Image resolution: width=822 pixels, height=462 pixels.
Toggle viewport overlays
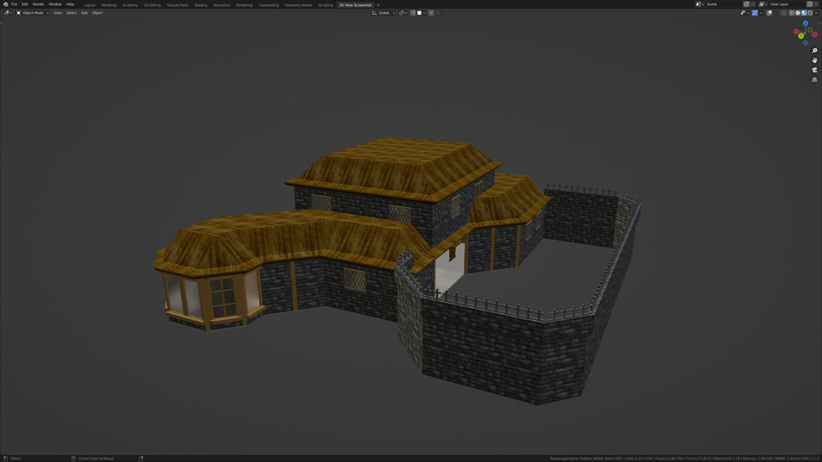pos(770,13)
